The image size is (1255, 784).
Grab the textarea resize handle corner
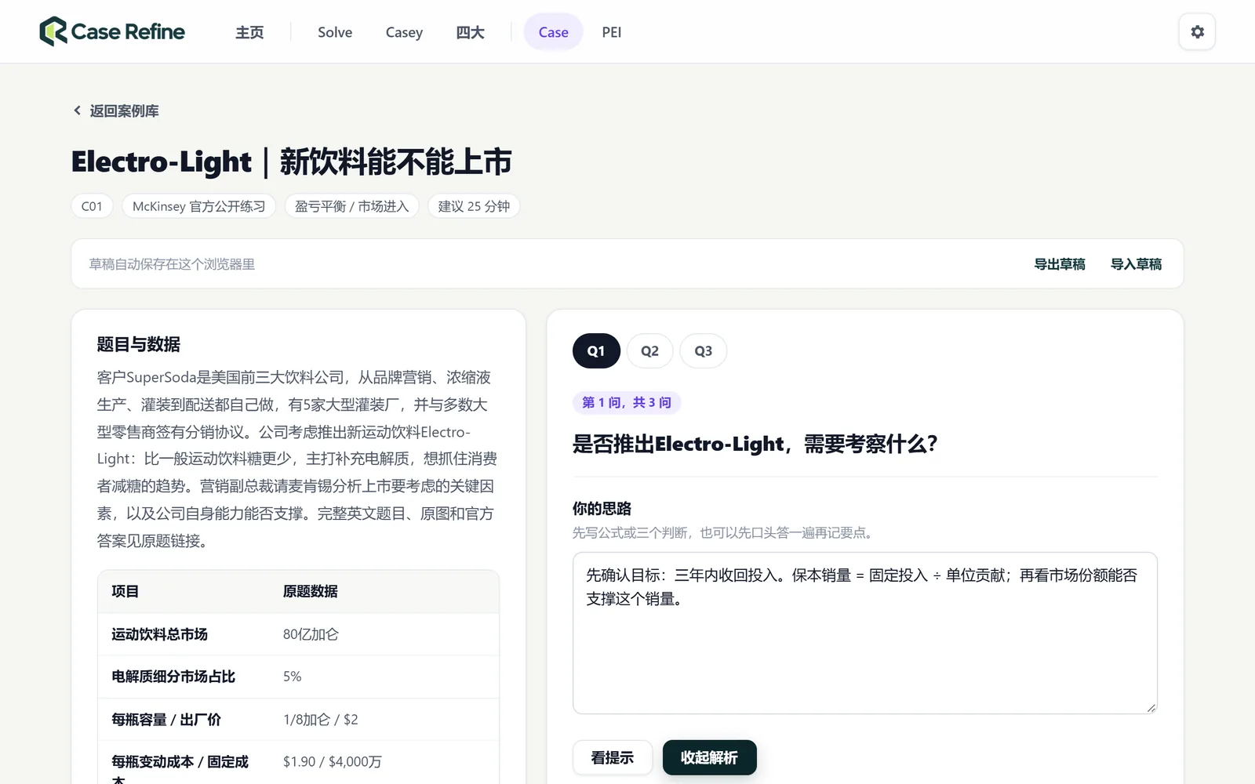pyautogui.click(x=1151, y=707)
